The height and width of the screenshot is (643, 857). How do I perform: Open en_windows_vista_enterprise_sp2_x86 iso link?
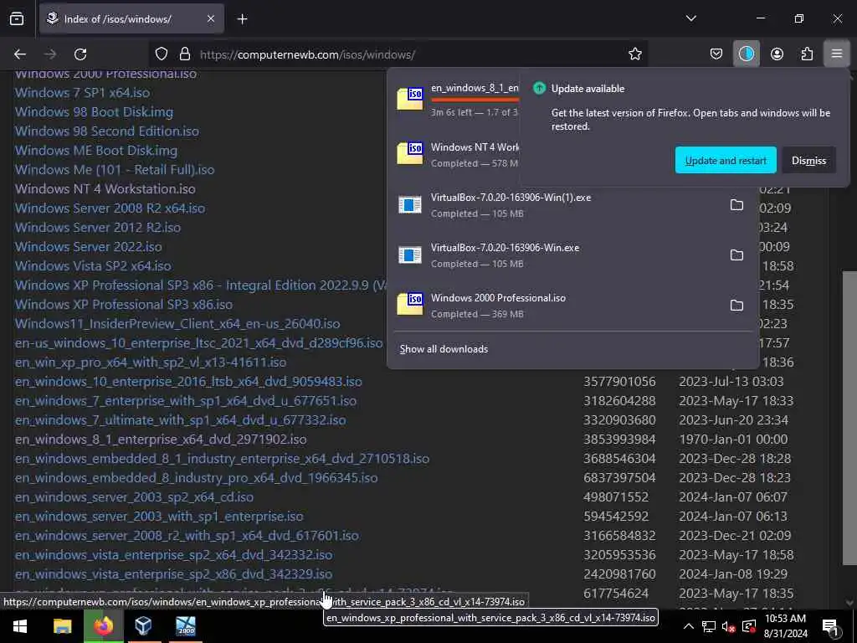[174, 574]
